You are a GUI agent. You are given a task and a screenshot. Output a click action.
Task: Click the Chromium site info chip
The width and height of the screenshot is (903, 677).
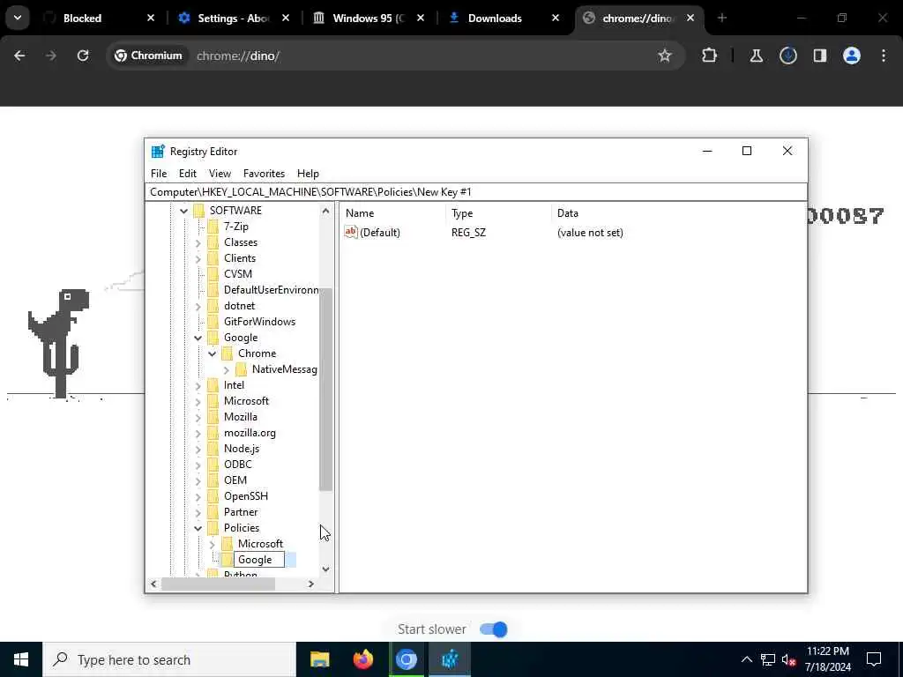point(148,56)
